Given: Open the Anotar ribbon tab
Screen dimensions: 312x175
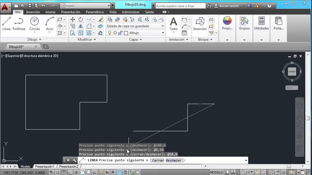Looking at the screenshot, I should tap(51, 12).
